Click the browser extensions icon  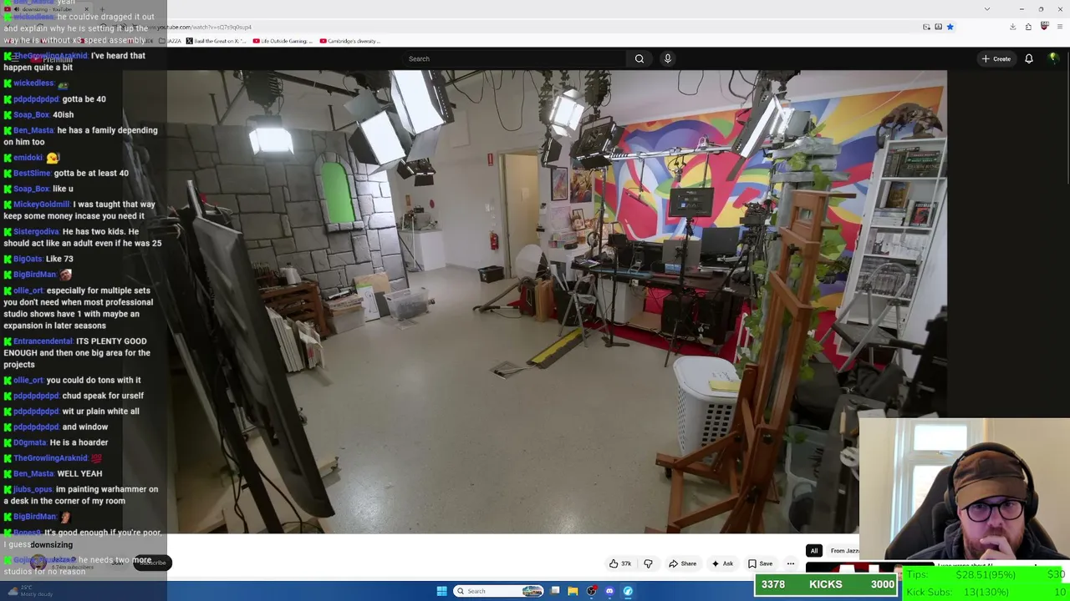pyautogui.click(x=1028, y=27)
